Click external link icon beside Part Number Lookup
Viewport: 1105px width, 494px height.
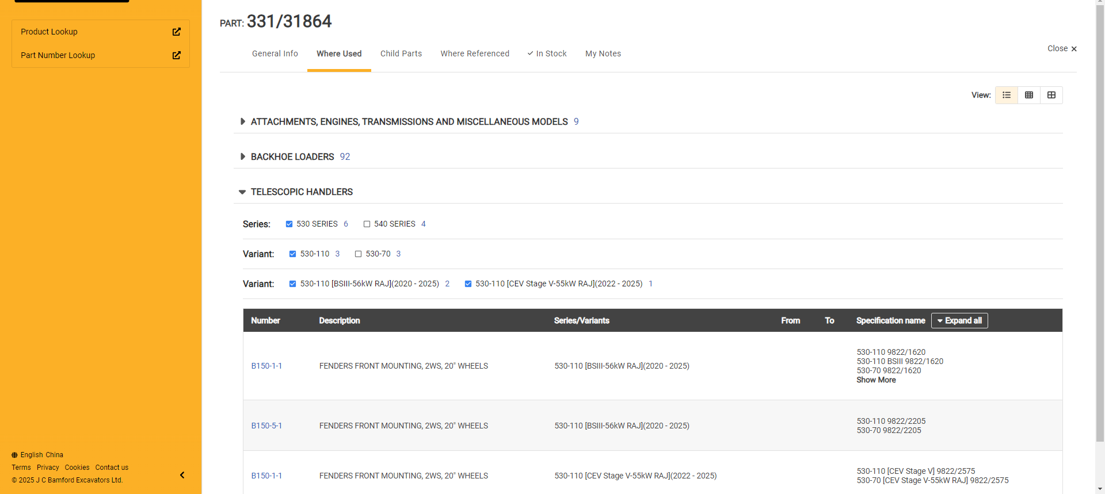[177, 55]
